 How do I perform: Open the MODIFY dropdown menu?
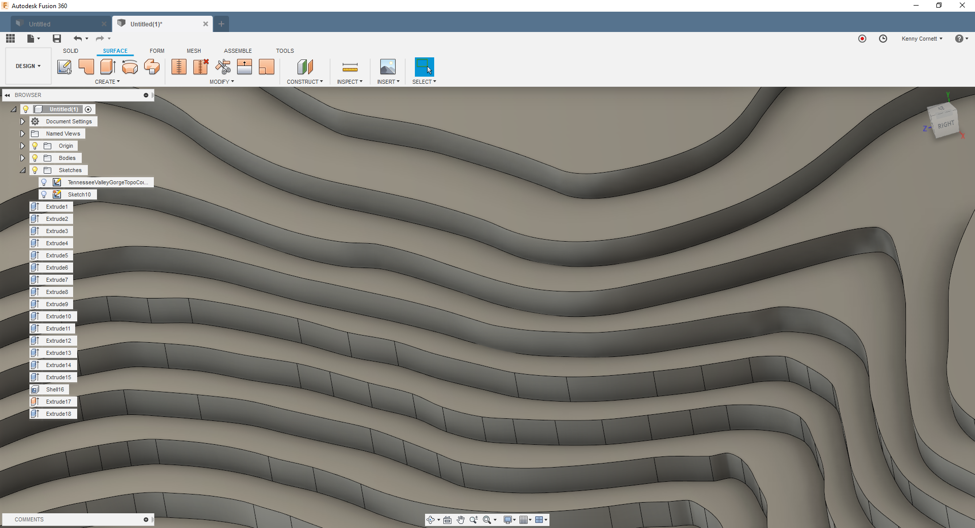coord(222,82)
